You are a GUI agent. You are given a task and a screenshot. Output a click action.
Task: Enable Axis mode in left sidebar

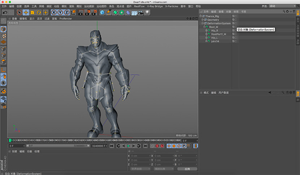(x=4, y=70)
